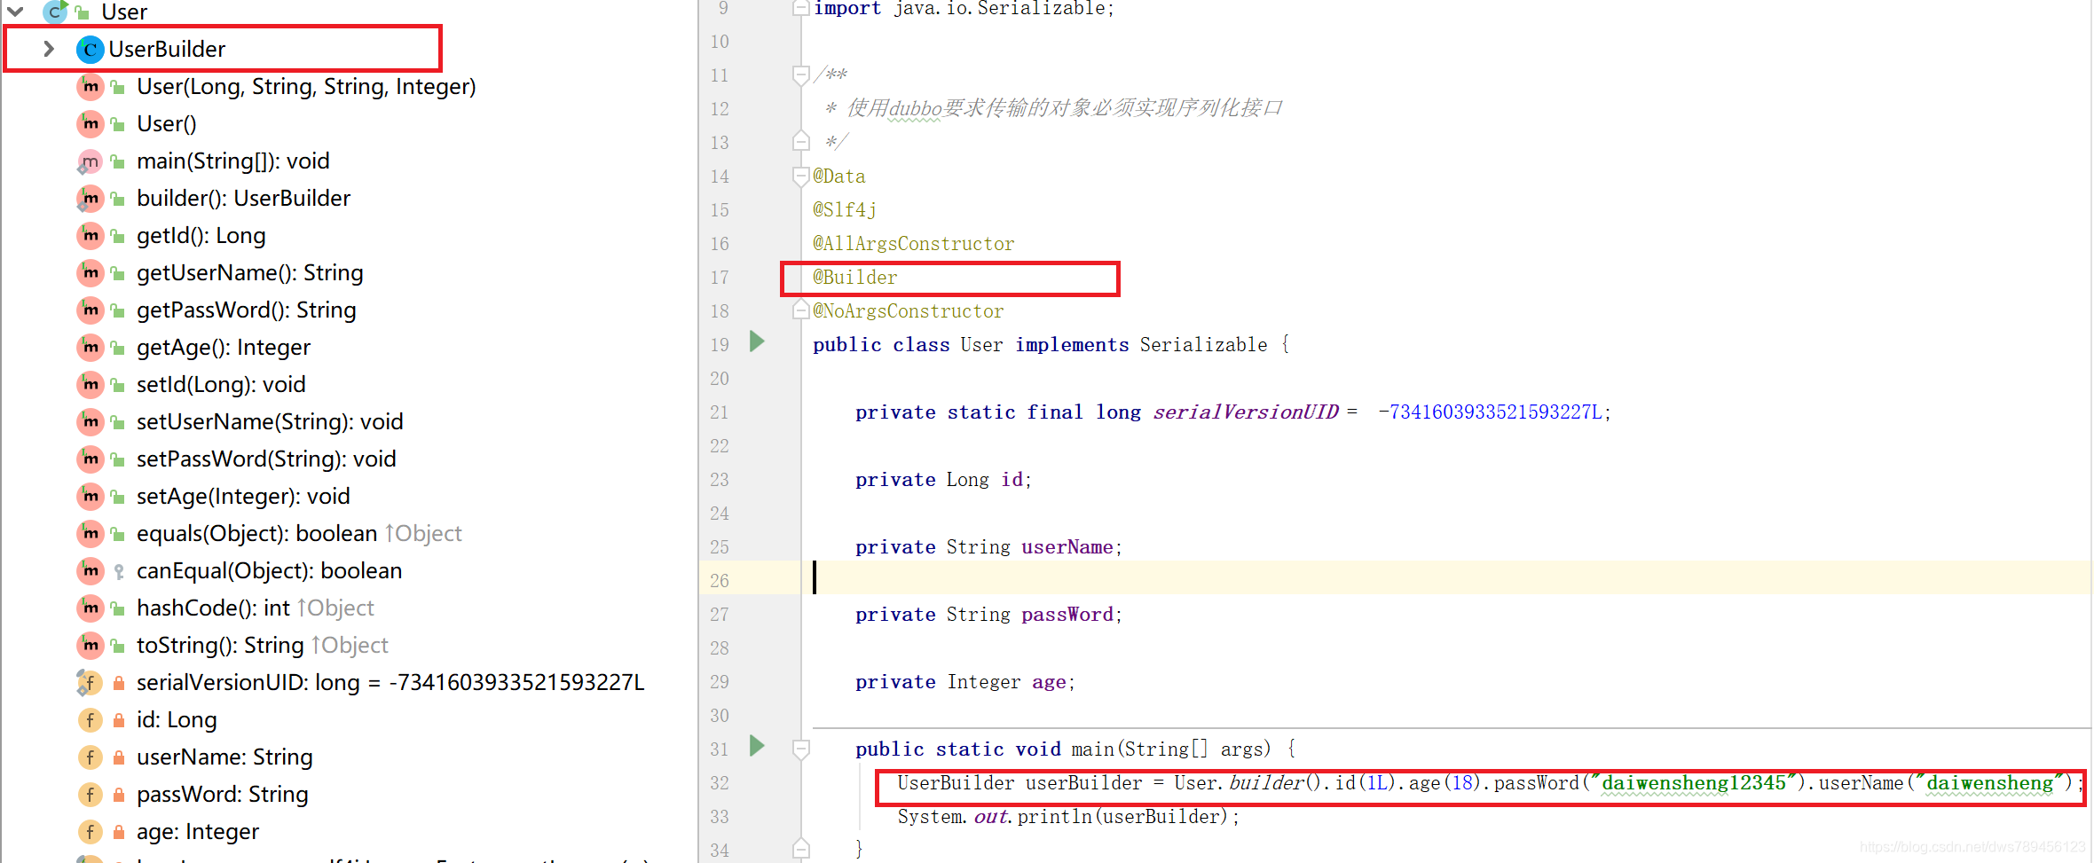Click the User class icon in structure tree
The image size is (2094, 863).
point(55,12)
